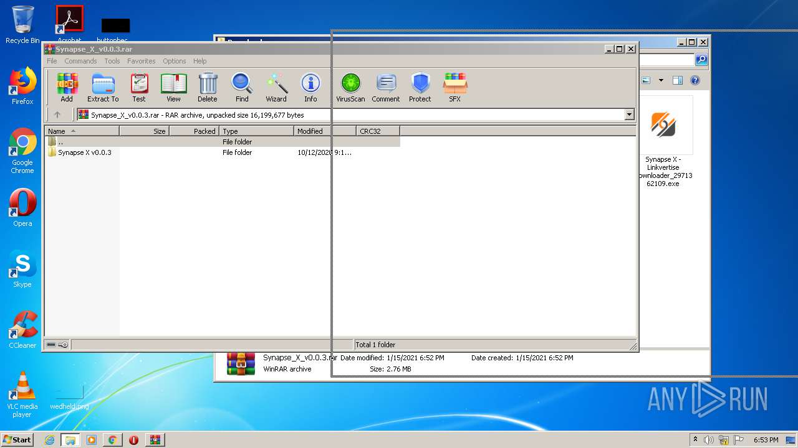Open VLC media player desktop shortcut
Viewport: 798px width, 448px height.
tap(22, 394)
